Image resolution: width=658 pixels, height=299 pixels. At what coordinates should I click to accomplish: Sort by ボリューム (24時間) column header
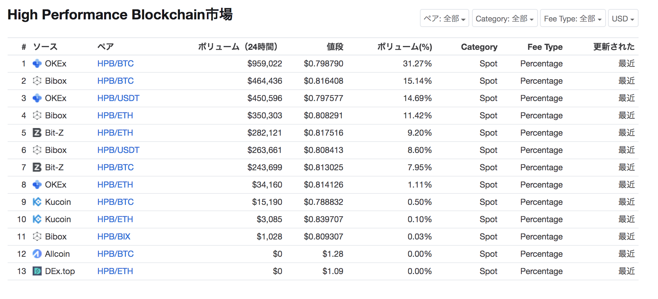238,47
